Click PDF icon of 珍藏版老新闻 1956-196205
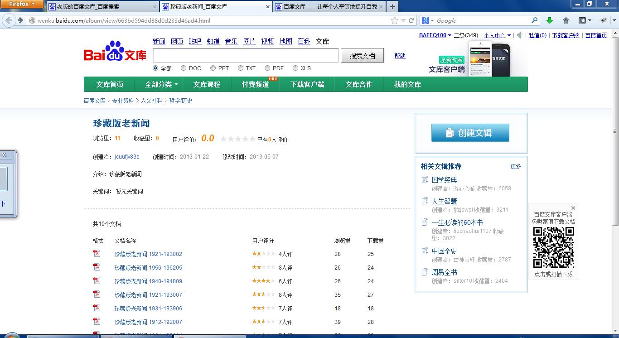 97,267
